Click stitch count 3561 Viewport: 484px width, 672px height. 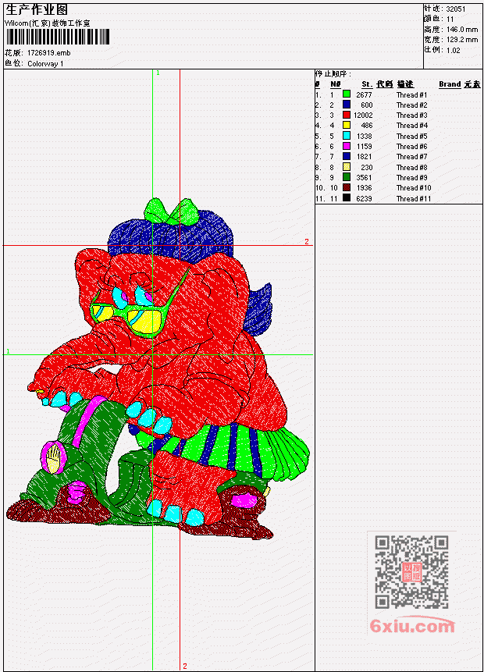(364, 178)
